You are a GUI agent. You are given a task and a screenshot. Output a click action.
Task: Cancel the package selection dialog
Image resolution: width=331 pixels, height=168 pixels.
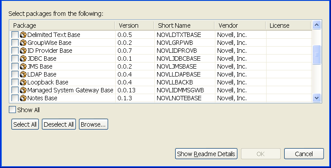click(x=304, y=154)
